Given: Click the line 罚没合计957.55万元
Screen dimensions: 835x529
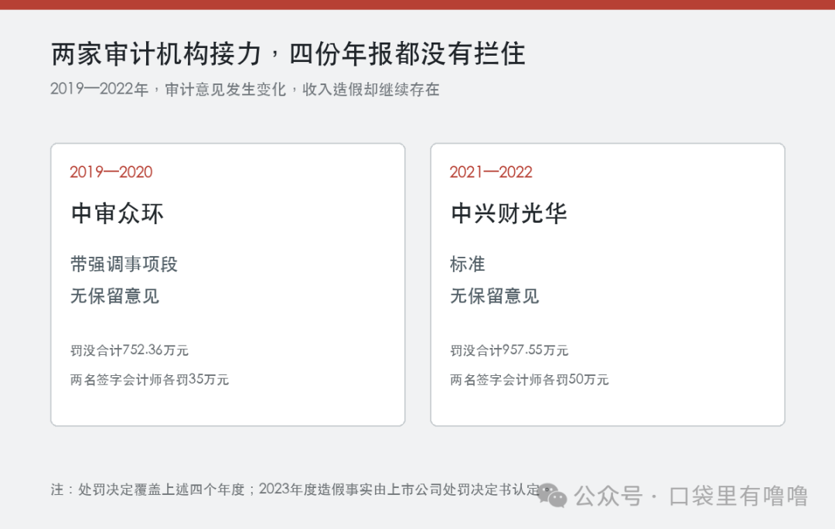Looking at the screenshot, I should [509, 350].
